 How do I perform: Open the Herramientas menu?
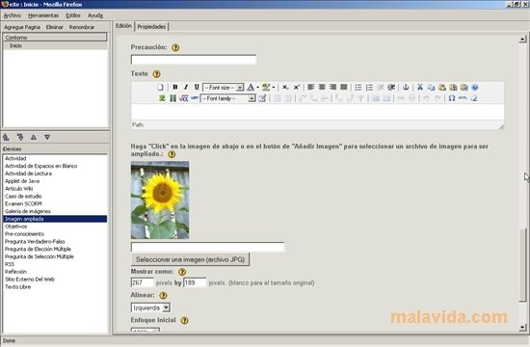click(x=43, y=15)
